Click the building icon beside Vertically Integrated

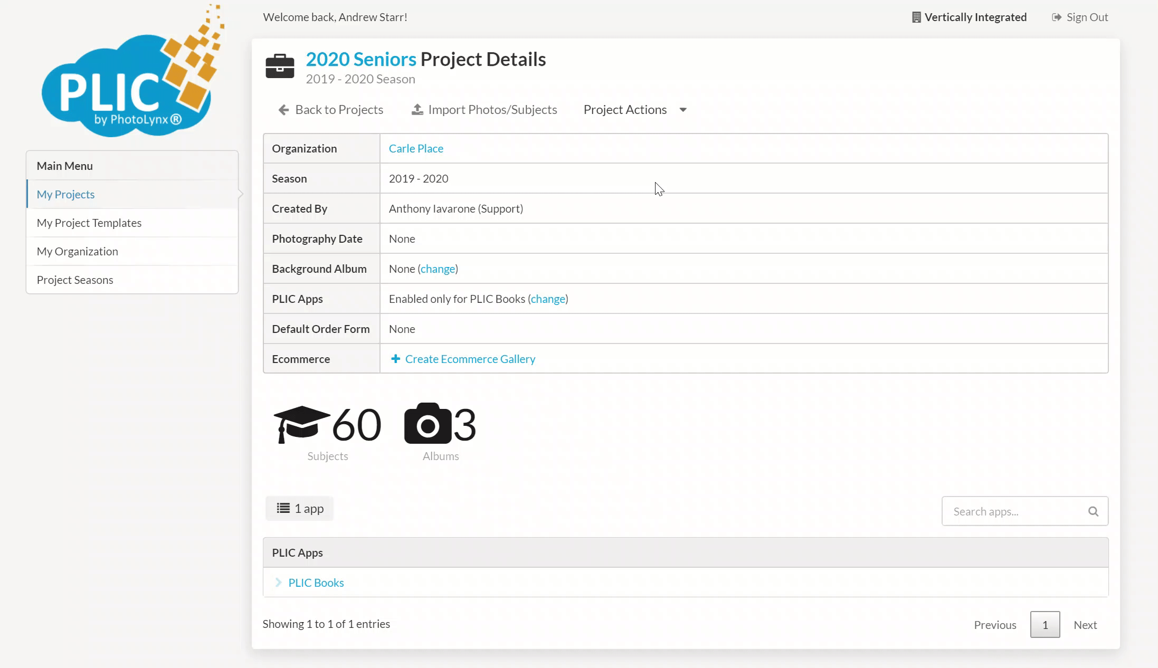916,17
